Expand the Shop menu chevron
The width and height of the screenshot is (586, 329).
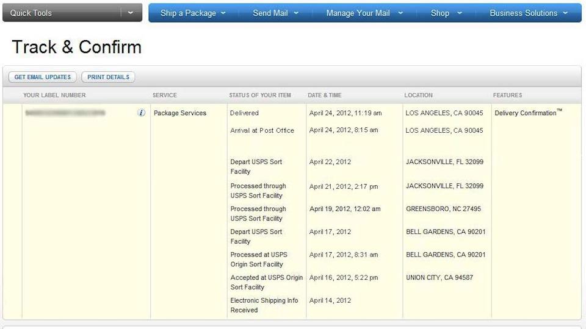coord(459,13)
